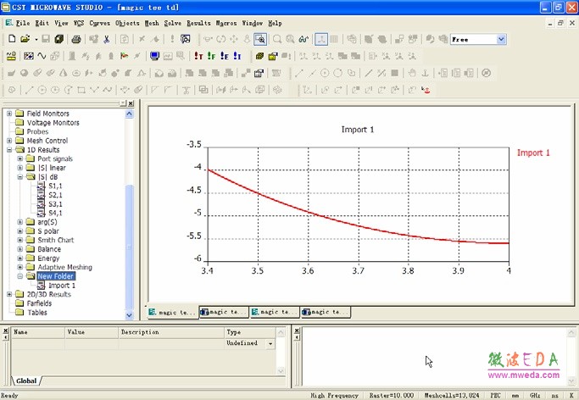The image size is (579, 400).
Task: Start the transient solver !T icon
Action: click(198, 56)
